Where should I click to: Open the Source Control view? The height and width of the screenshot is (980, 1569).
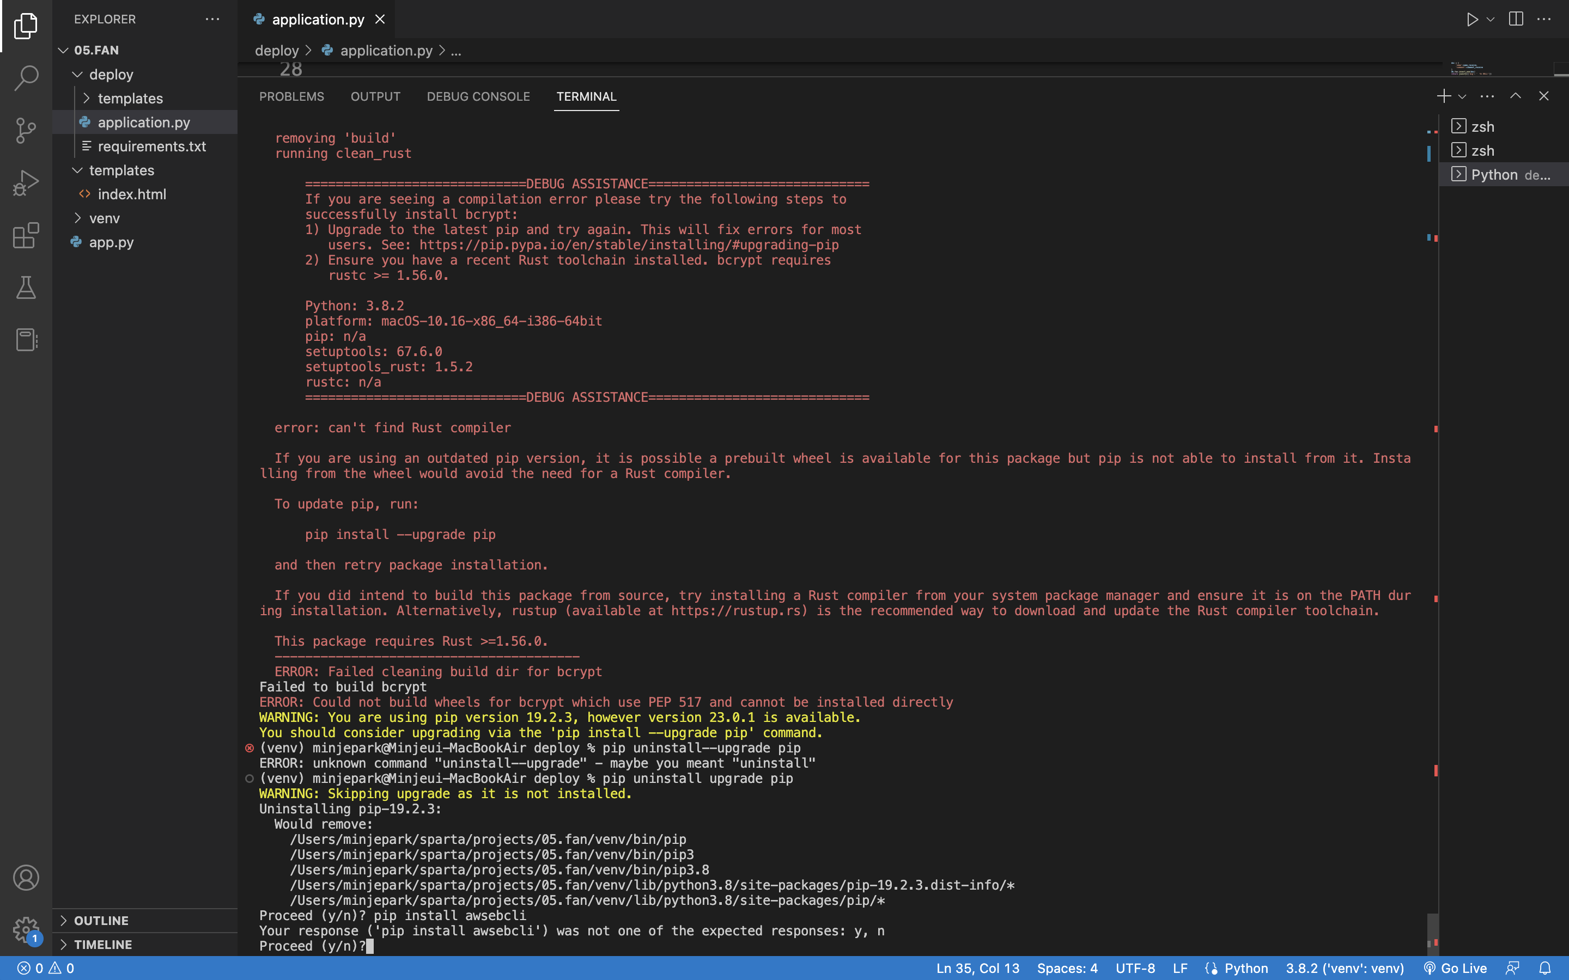[26, 130]
